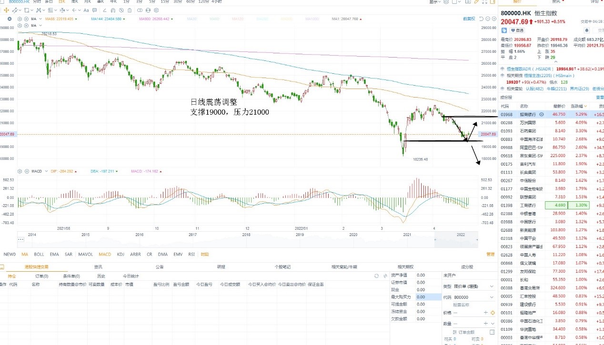Click the 2022 range in timeline navigator
Viewport: 604px width, 345px height.
[461, 235]
